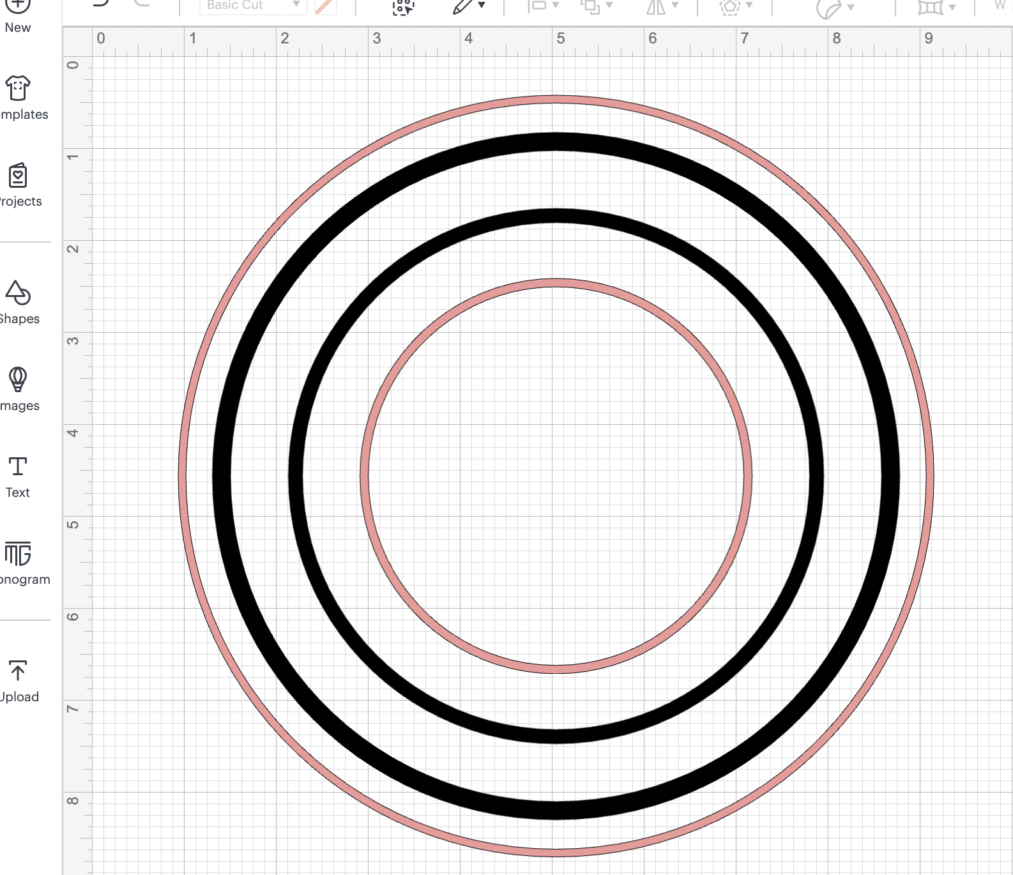Screen dimensions: 1013x875
Task: Expand the Edit pencil dropdown arrow
Action: click(482, 6)
